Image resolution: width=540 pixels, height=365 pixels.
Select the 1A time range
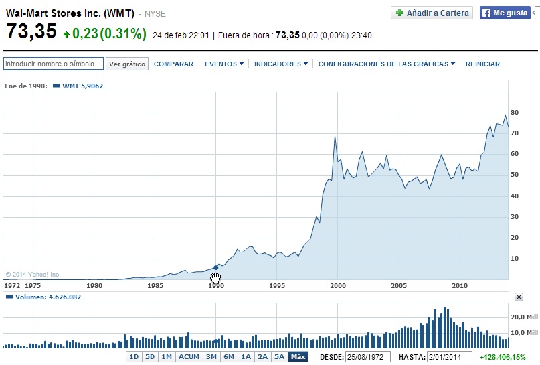pyautogui.click(x=246, y=357)
